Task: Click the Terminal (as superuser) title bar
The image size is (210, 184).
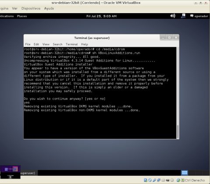Action: 92,38
